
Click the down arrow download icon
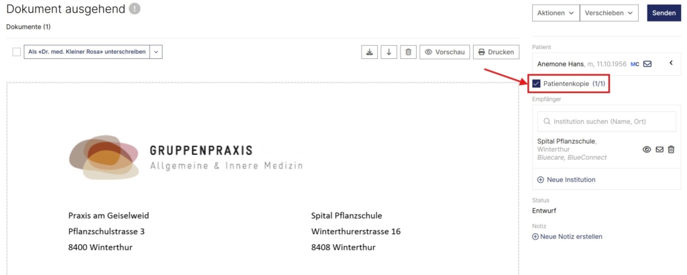(x=388, y=52)
